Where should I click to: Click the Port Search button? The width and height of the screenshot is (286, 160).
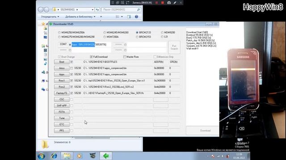[x=174, y=48]
